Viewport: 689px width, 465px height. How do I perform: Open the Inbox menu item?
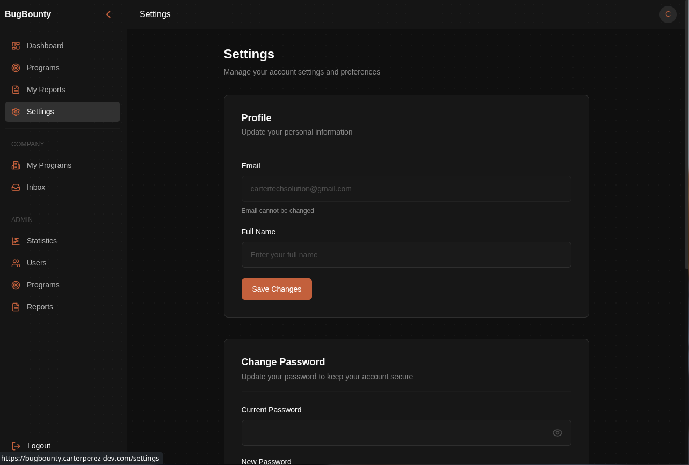coord(62,187)
